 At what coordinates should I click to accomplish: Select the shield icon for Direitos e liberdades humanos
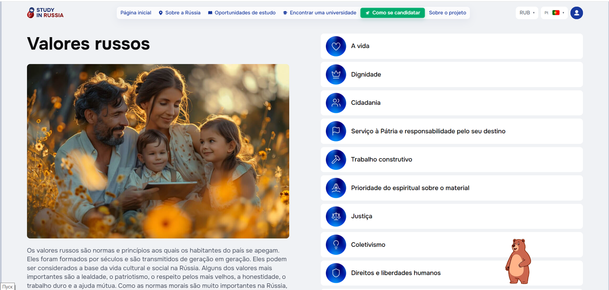[336, 273]
